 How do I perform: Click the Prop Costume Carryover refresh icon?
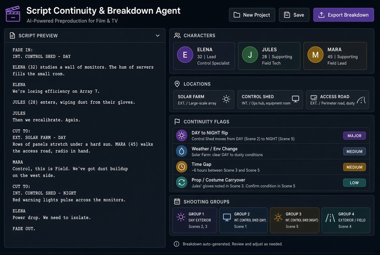[x=182, y=182]
